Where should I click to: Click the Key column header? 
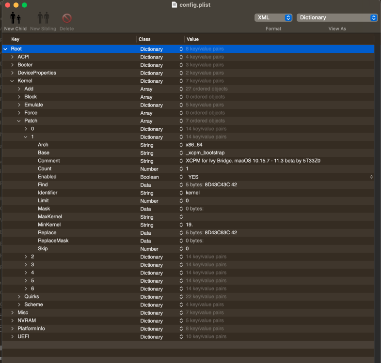pyautogui.click(x=15, y=39)
